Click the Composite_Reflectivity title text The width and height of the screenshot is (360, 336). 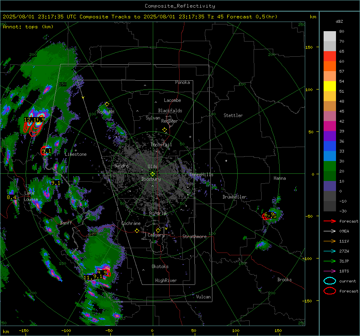click(180, 6)
